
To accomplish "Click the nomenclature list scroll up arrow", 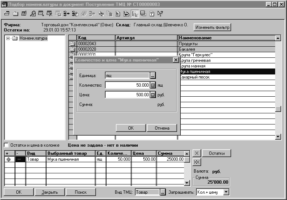I will [278, 38].
